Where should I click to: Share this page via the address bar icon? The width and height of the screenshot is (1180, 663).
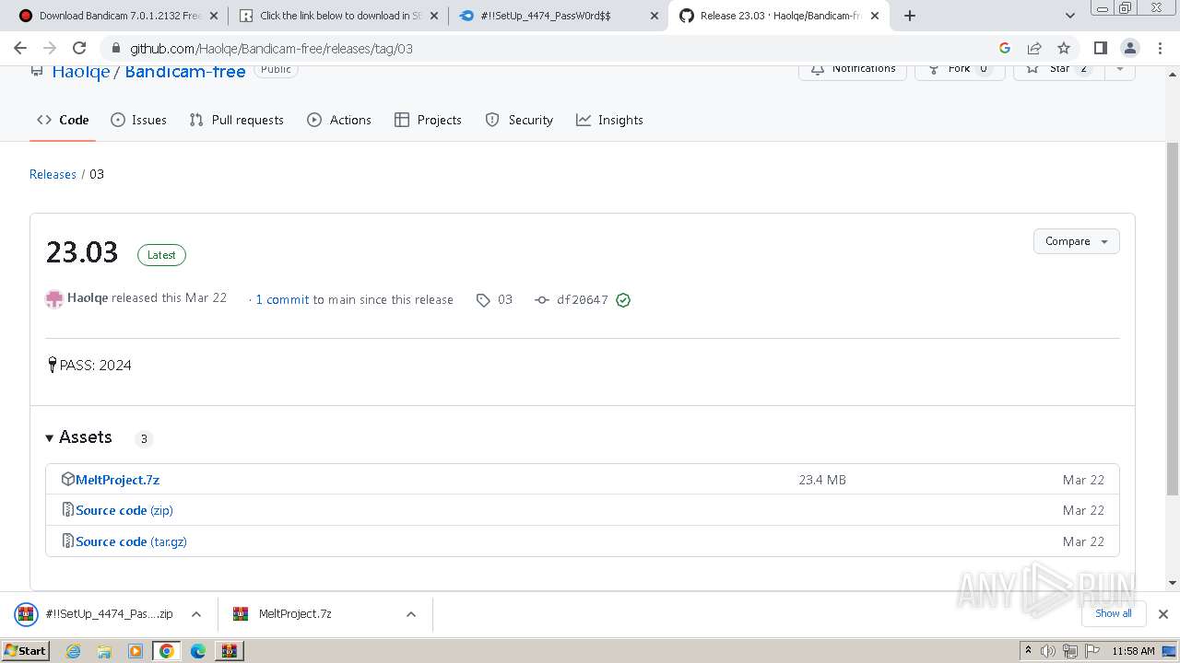[1034, 48]
